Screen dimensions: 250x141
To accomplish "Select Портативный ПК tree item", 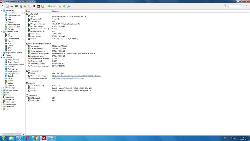I will click(14, 27).
